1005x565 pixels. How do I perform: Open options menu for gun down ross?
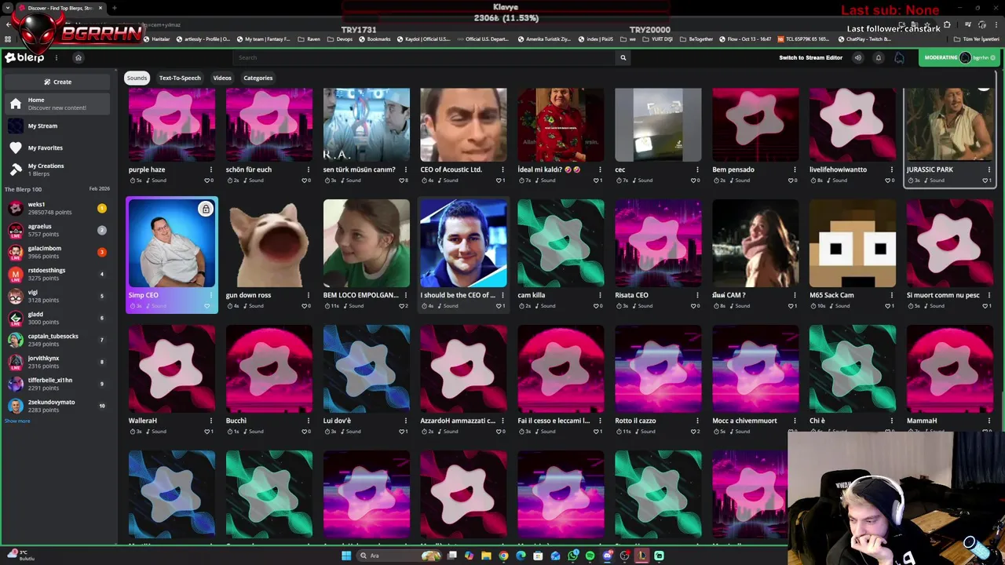click(x=308, y=295)
